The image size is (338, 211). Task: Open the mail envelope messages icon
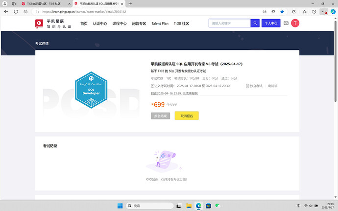coord(286,23)
